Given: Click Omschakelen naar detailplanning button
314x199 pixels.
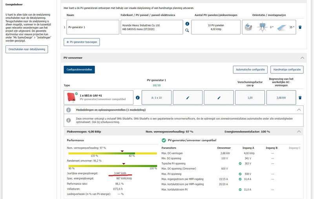Looking at the screenshot, I should pos(27,49).
